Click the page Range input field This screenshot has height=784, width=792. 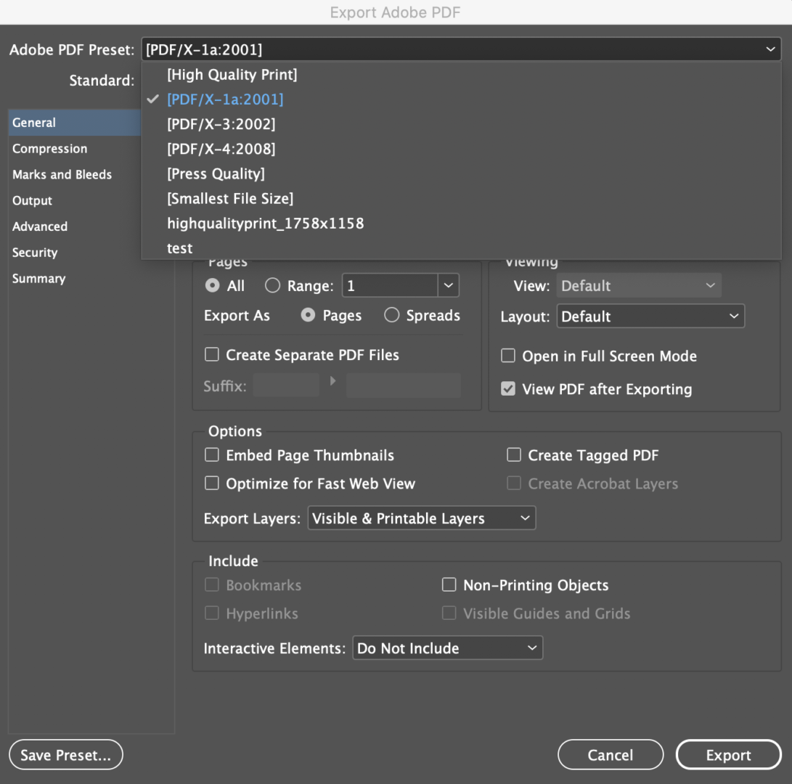click(390, 286)
